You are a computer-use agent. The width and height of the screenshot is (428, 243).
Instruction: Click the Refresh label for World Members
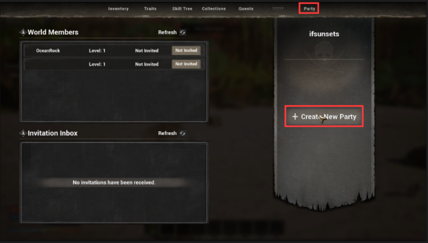(x=167, y=32)
